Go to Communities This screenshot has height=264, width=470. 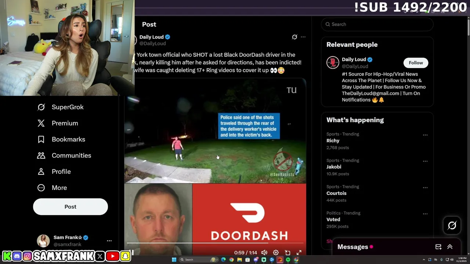point(64,155)
